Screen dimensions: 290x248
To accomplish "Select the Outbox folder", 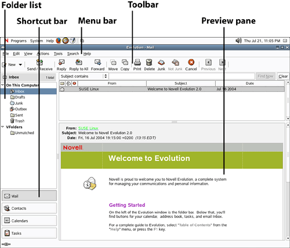I will (19, 109).
